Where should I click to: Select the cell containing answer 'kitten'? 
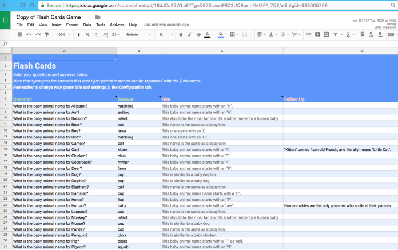tap(138, 149)
